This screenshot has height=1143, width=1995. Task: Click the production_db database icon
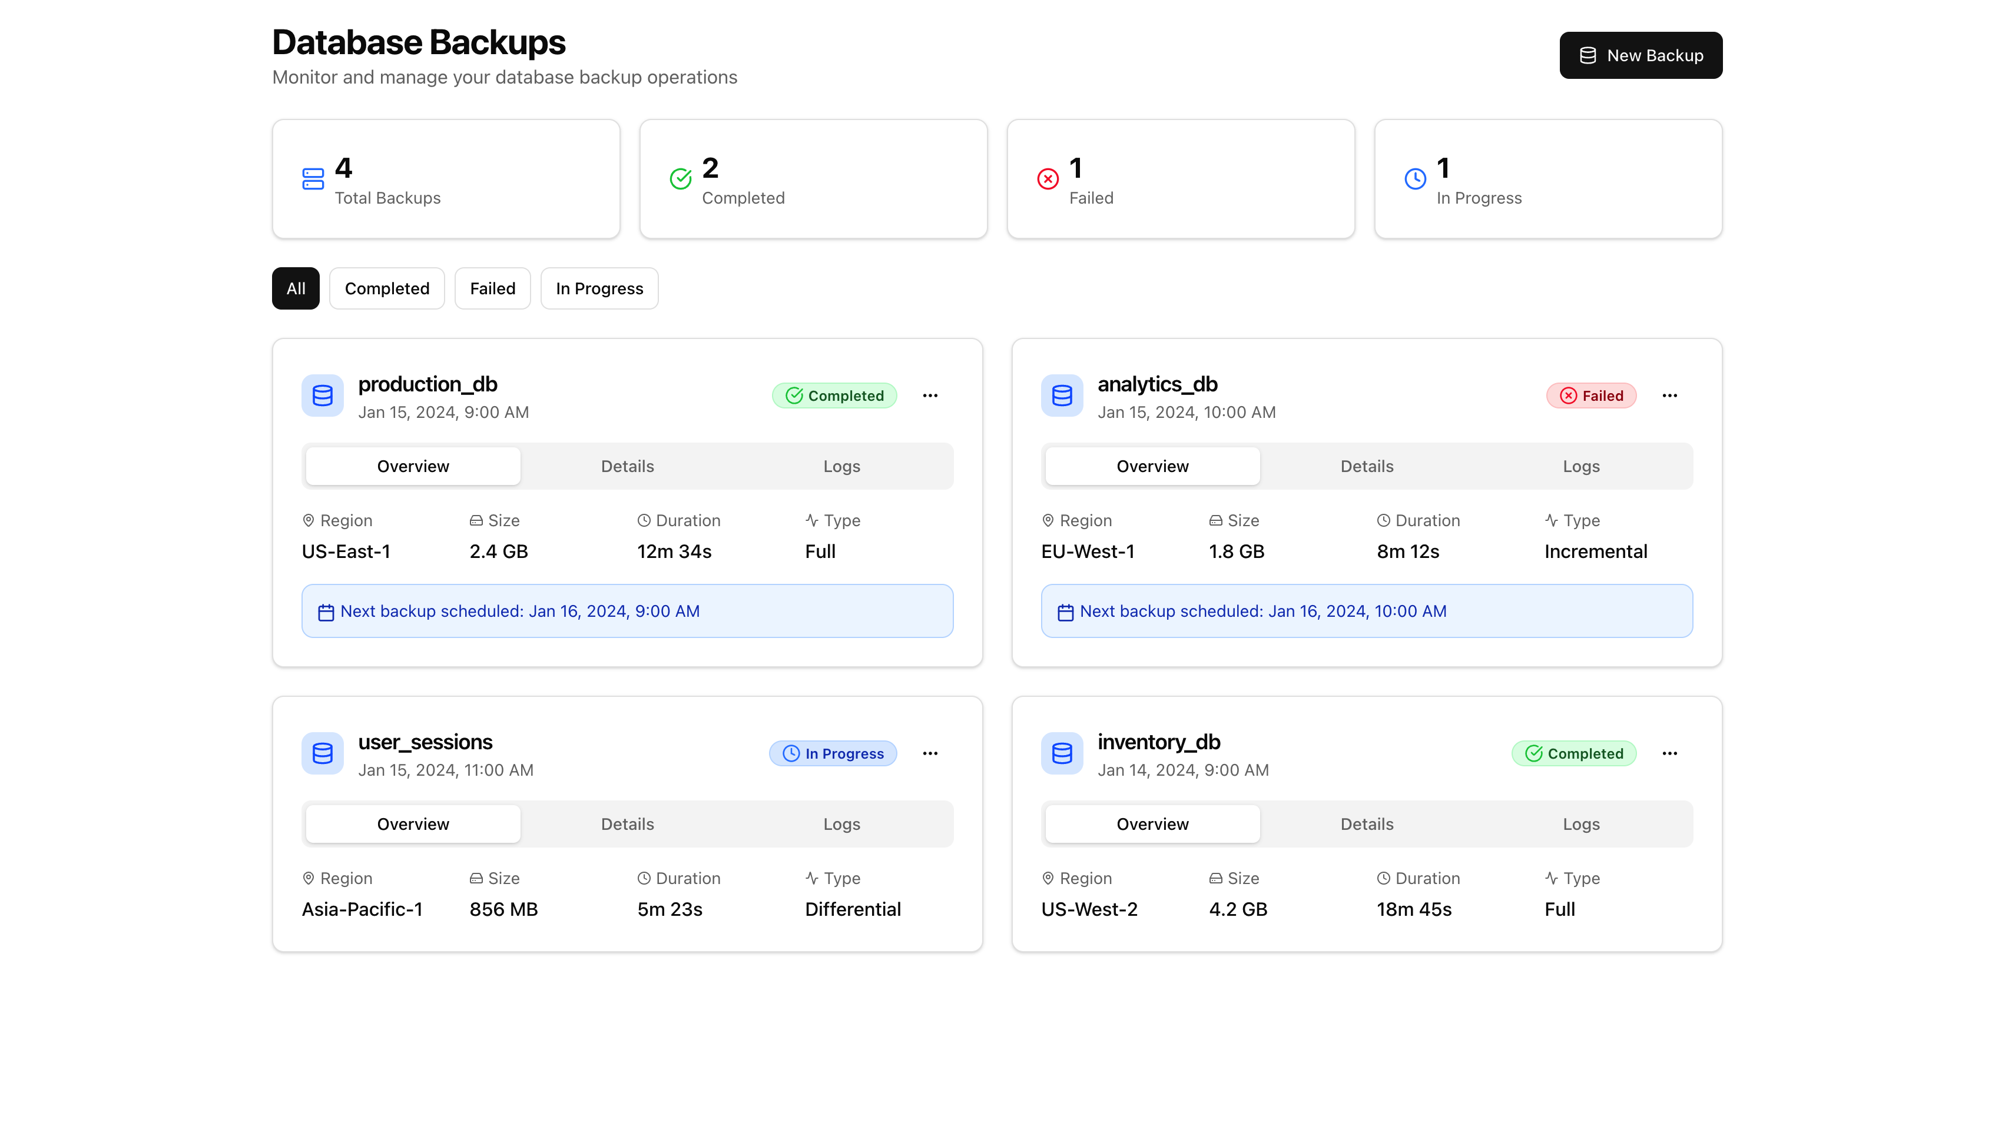tap(323, 396)
